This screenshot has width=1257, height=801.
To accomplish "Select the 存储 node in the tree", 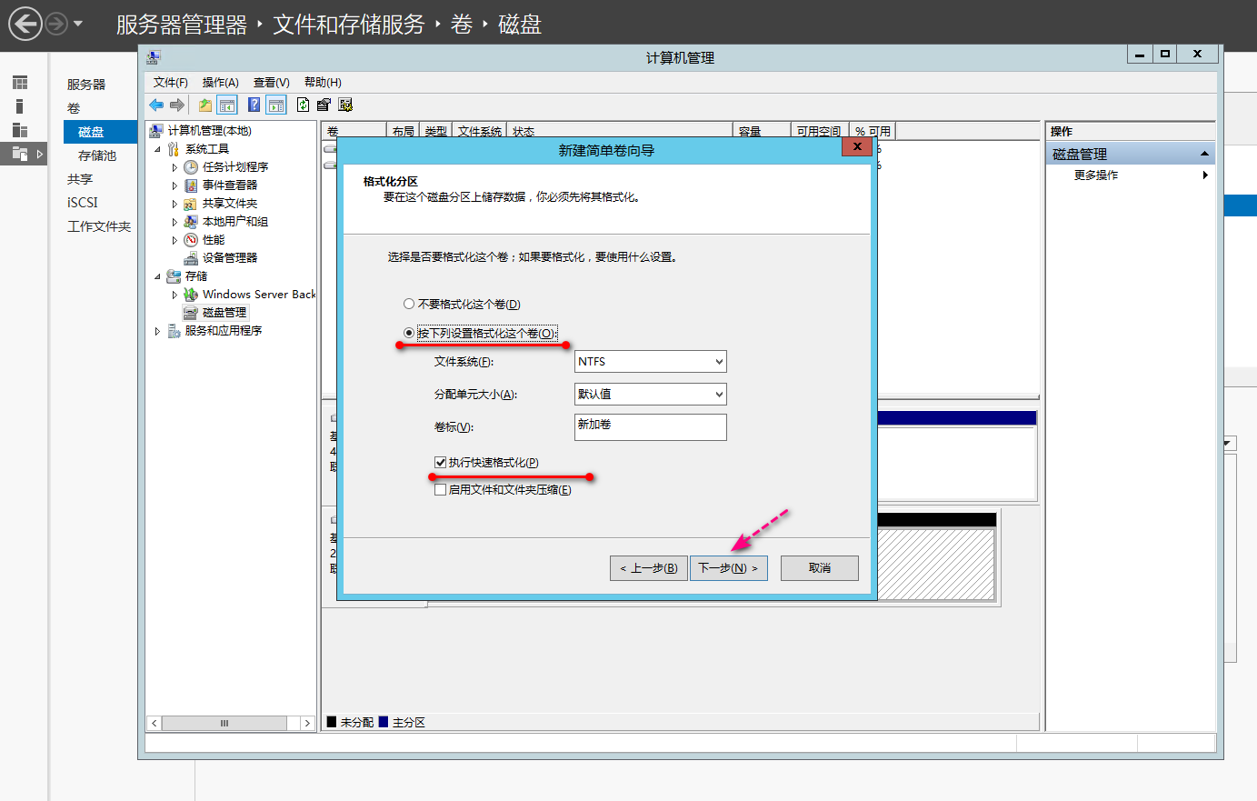I will (196, 276).
